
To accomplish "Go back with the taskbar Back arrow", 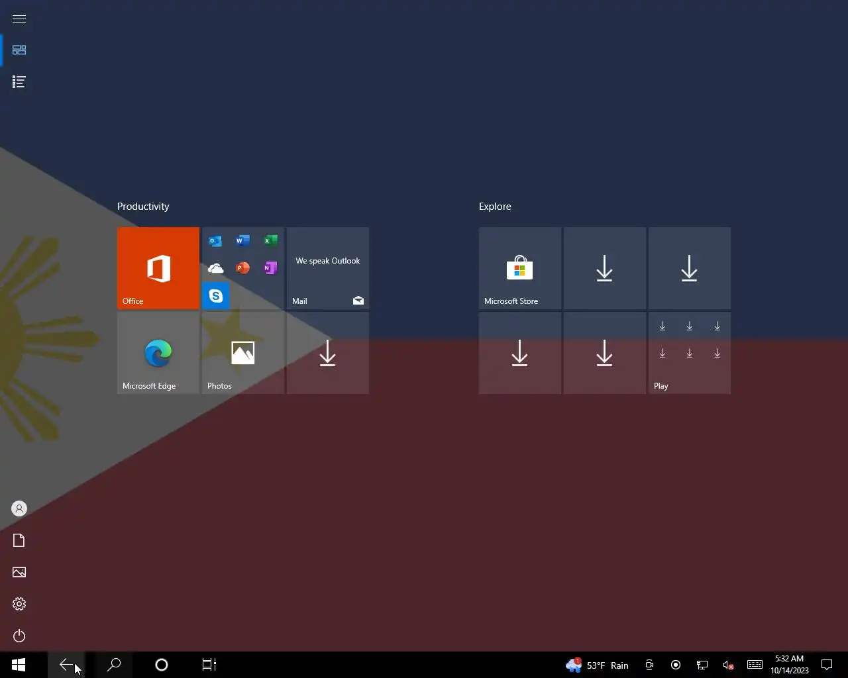I will click(66, 665).
